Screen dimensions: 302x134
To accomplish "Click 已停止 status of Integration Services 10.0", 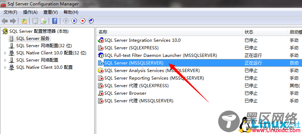I will (251, 40).
